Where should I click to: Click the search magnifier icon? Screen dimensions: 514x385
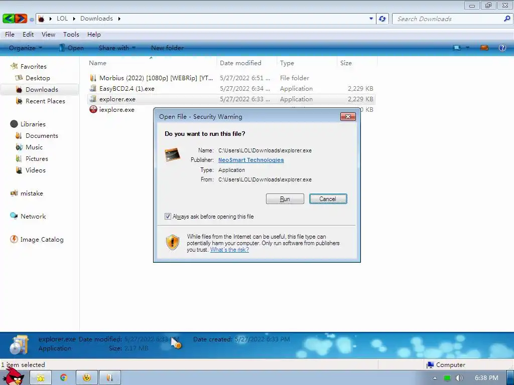pyautogui.click(x=507, y=19)
